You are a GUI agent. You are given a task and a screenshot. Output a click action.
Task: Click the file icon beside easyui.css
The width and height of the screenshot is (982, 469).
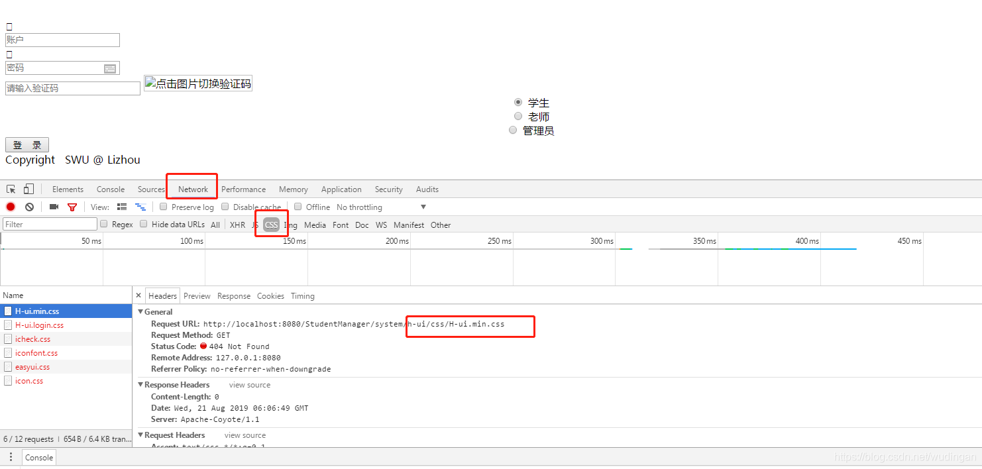[8, 367]
